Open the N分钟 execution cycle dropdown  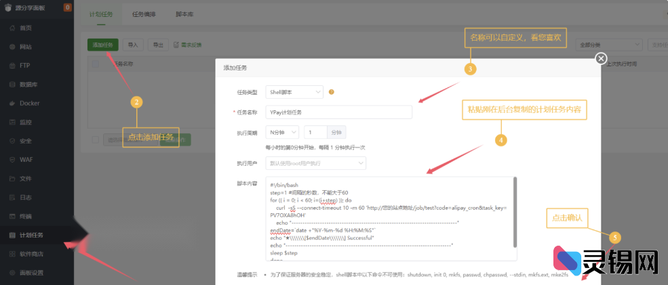pos(281,133)
